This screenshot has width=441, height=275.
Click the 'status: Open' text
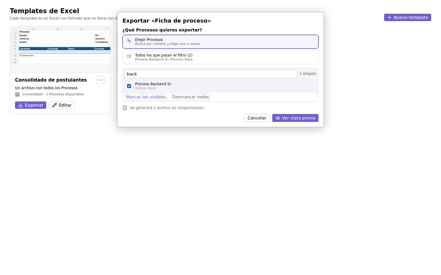[146, 88]
